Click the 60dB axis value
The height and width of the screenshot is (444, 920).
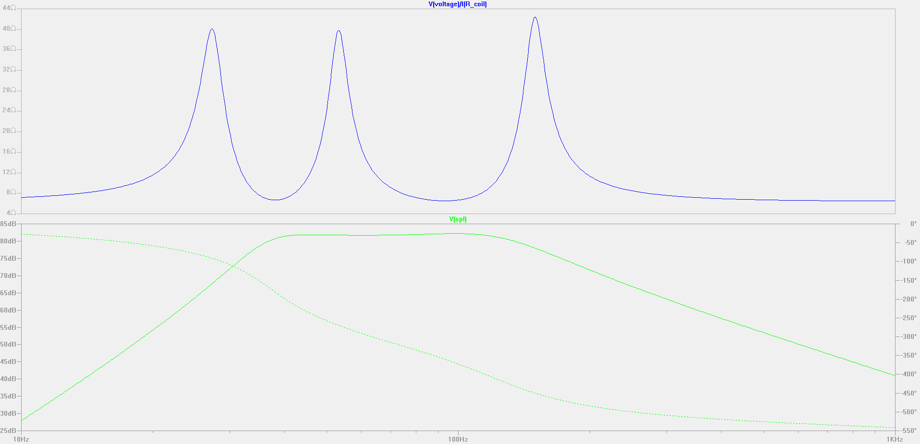(x=8, y=310)
